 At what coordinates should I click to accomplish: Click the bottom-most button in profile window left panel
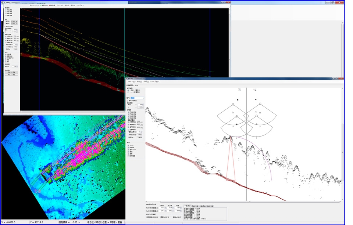(x=11, y=74)
